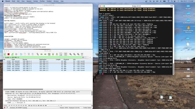Open the Session menu in menu bar
The width and height of the screenshot is (195, 109).
point(29,1)
